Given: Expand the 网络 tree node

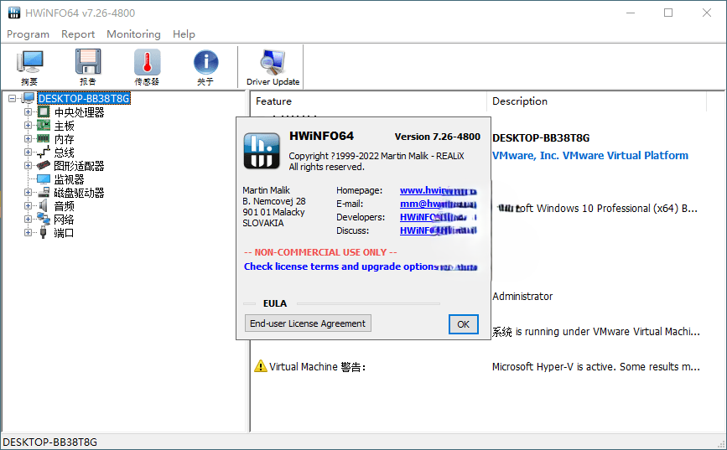Looking at the screenshot, I should tap(28, 220).
